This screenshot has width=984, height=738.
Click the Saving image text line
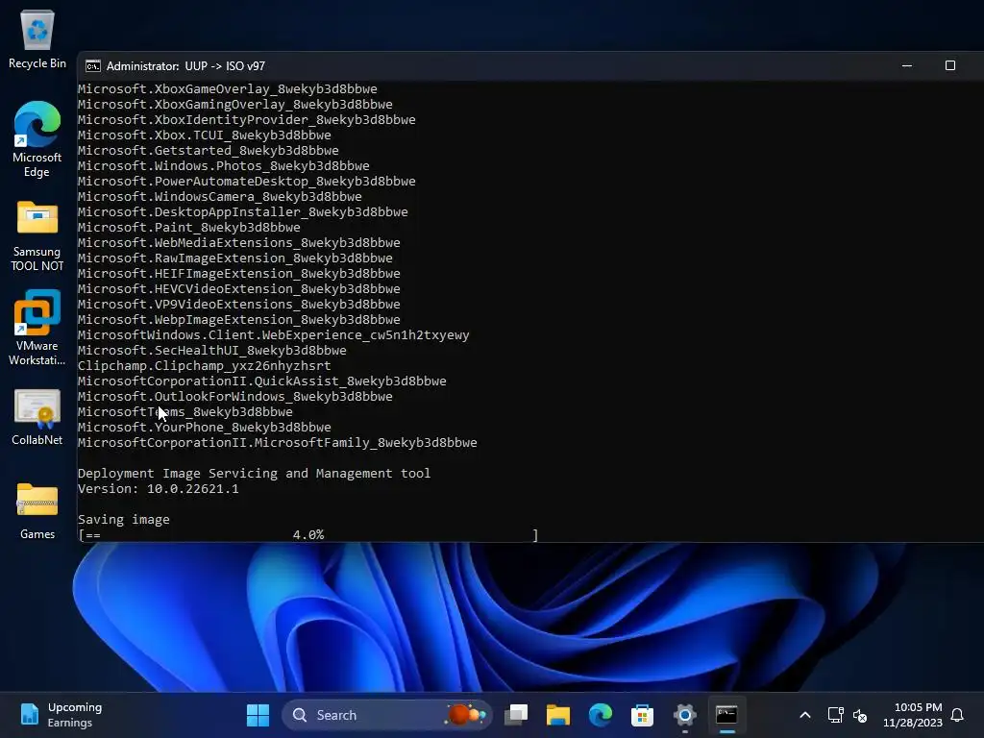click(x=124, y=520)
